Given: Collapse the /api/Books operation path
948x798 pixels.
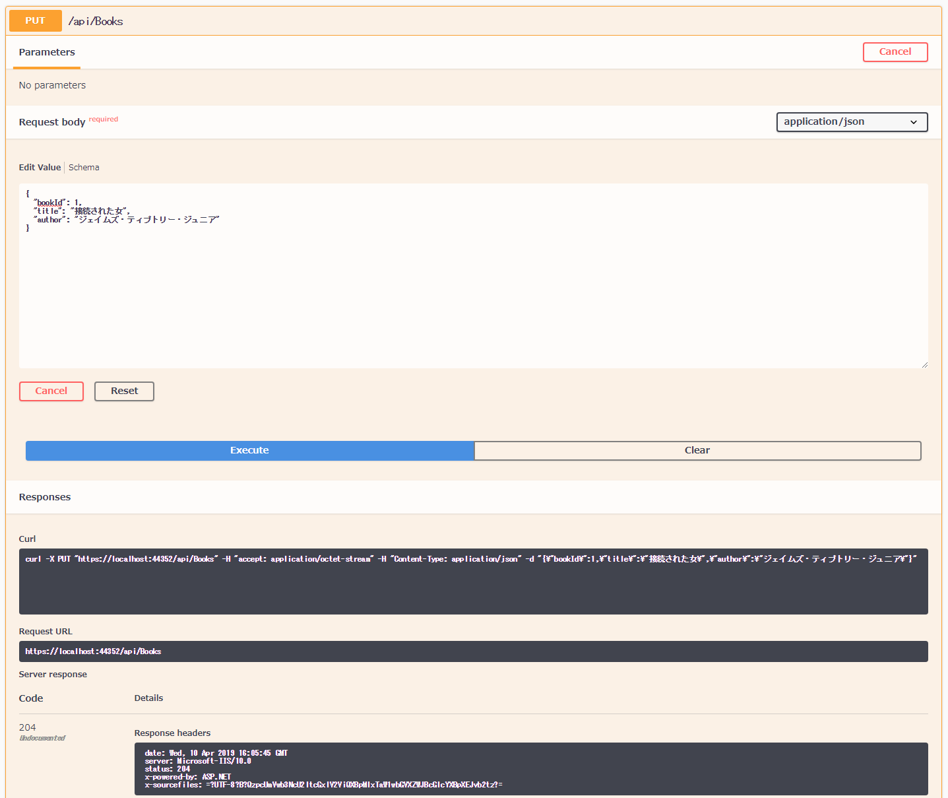Looking at the screenshot, I should pyautogui.click(x=96, y=21).
